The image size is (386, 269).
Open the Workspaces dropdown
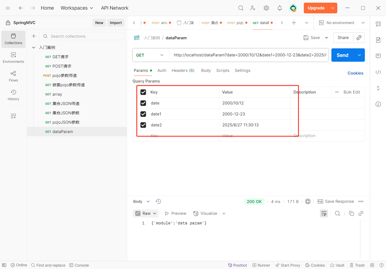click(x=77, y=8)
